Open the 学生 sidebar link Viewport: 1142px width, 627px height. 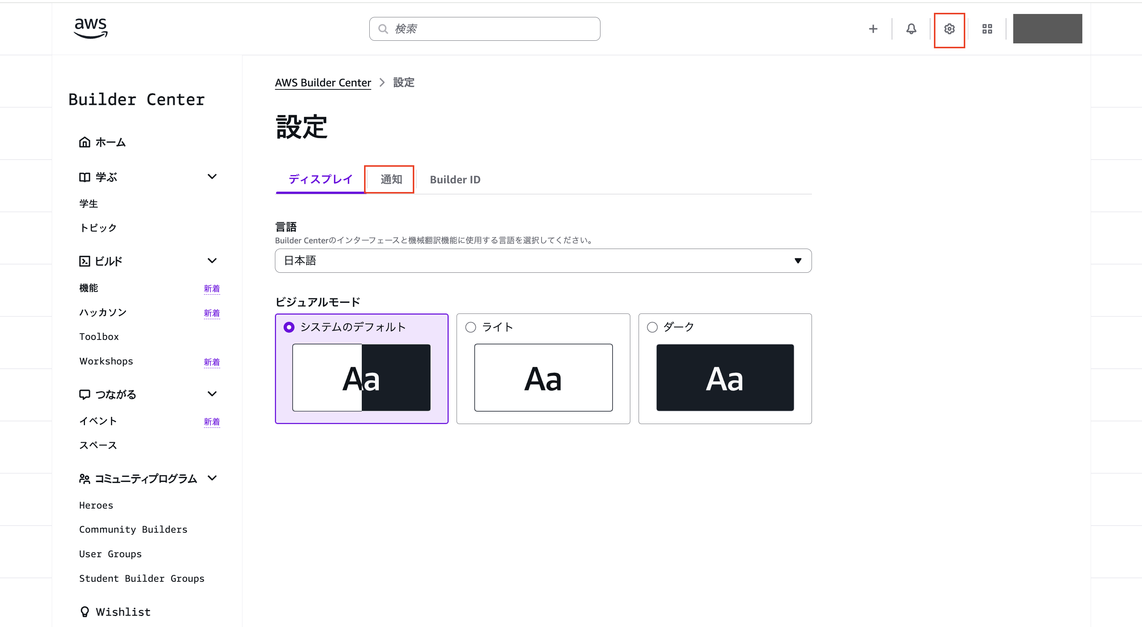point(89,204)
